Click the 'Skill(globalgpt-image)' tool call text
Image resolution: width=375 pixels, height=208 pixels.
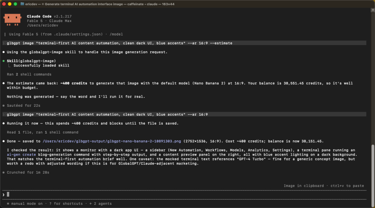[31, 61]
